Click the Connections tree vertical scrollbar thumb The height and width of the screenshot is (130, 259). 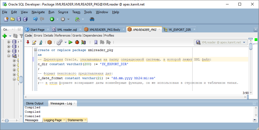click(x=21, y=80)
